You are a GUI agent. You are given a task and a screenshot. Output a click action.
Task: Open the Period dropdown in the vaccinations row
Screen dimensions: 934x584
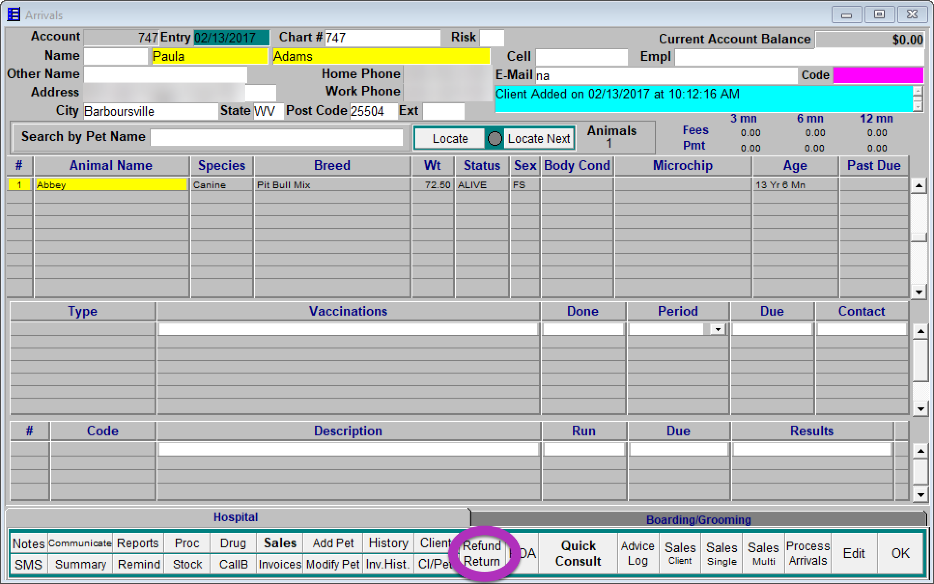pos(718,329)
